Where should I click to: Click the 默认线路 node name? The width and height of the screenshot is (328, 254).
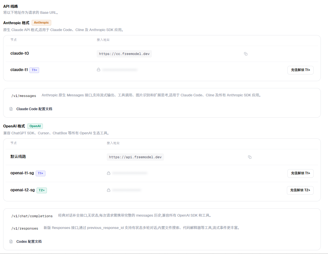point(18,156)
